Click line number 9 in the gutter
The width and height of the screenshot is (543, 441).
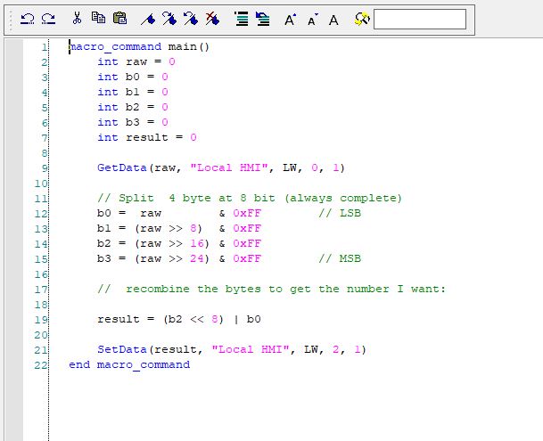pos(43,167)
